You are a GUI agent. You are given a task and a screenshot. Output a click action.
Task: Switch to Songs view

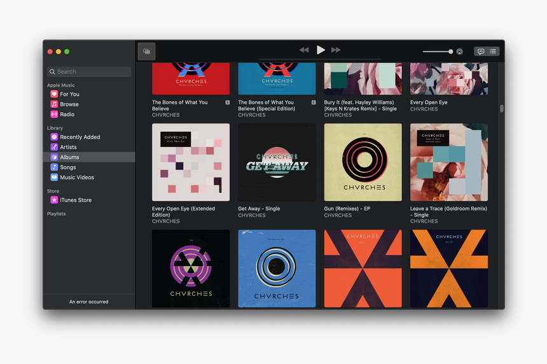coord(89,167)
